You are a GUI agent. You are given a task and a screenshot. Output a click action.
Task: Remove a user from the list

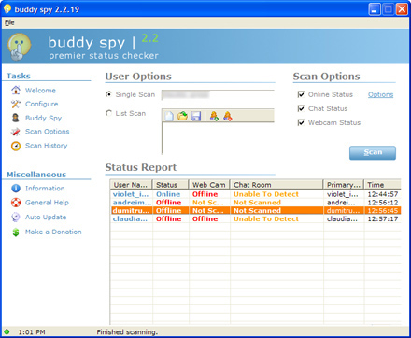pos(228,116)
